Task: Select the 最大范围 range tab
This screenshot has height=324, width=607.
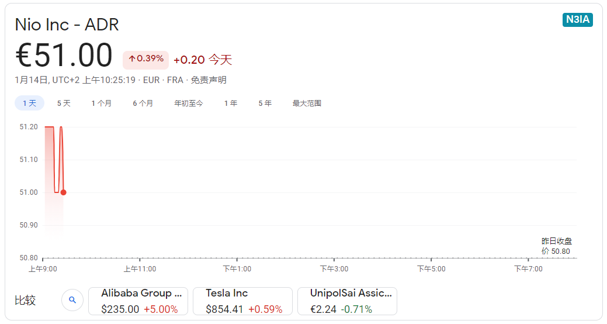Action: (307, 103)
